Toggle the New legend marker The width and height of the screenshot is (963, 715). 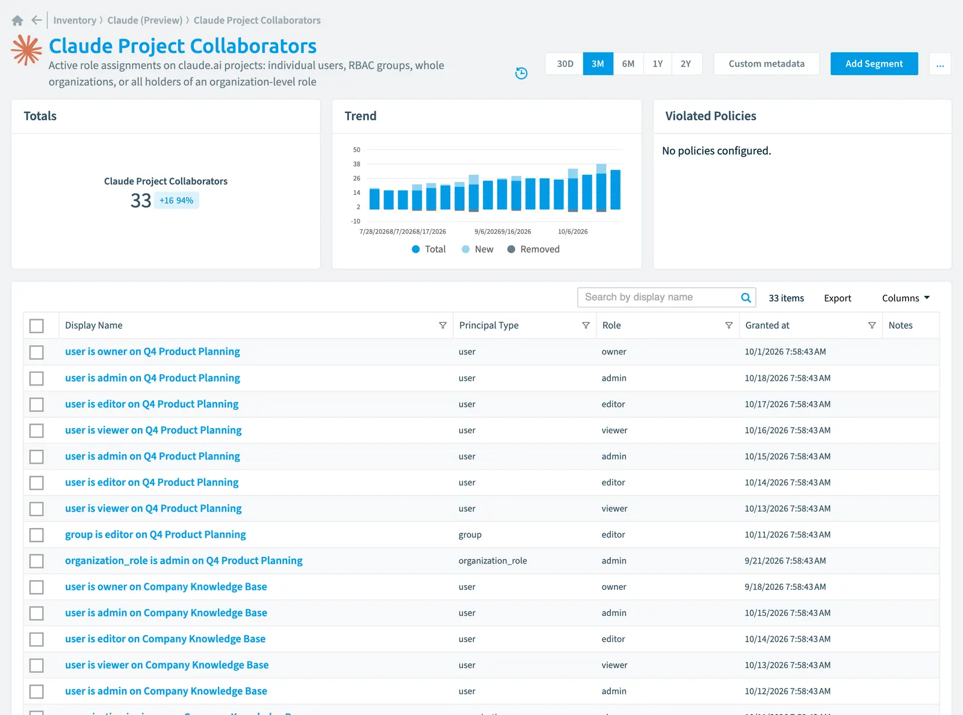pyautogui.click(x=465, y=249)
